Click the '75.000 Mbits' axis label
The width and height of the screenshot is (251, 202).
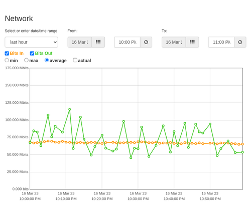tap(18, 137)
